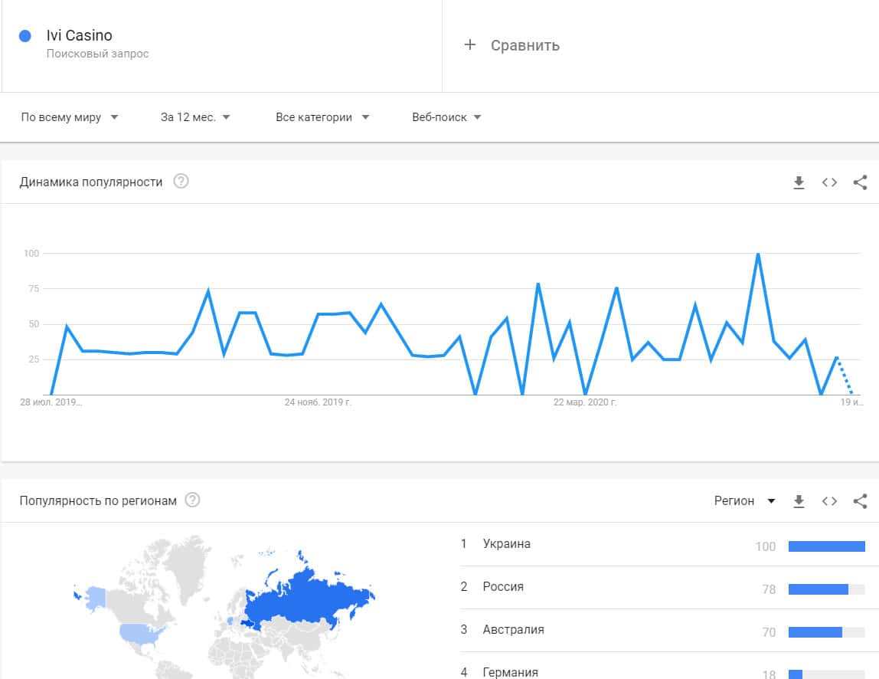Download the regional popularity data
Screen dimensions: 879x679
(x=799, y=501)
